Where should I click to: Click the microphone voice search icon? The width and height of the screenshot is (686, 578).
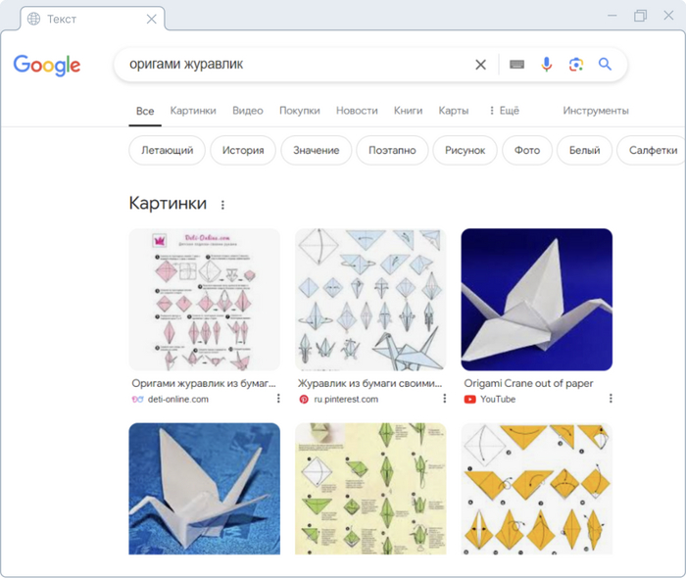click(547, 65)
